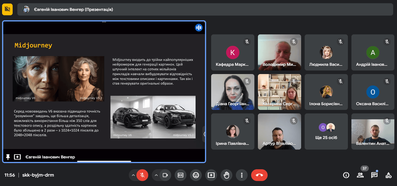Click the Midjourney slide heading
Image resolution: width=397 pixels, height=186 pixels.
tap(33, 45)
